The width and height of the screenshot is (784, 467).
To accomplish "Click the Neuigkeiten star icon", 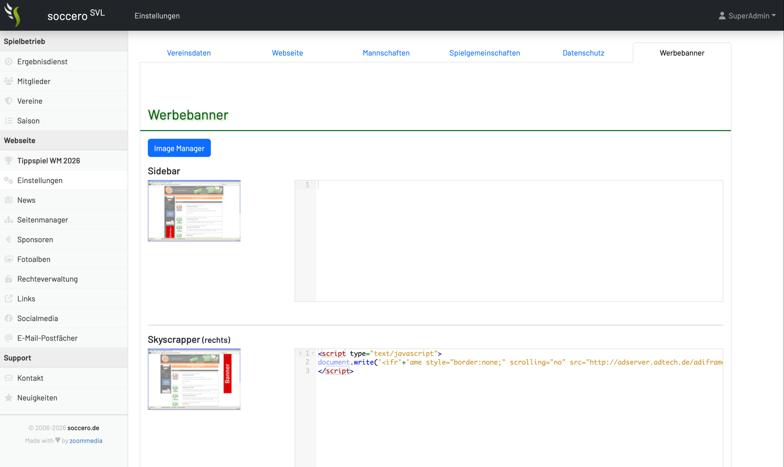I will 9,398.
